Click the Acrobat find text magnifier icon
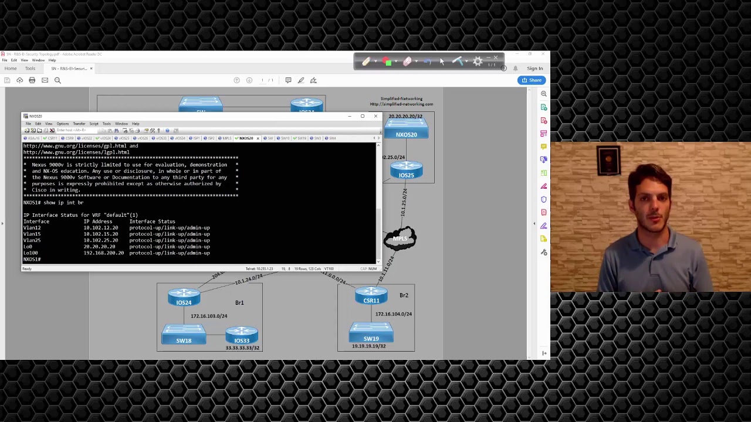The image size is (751, 422). pos(57,80)
